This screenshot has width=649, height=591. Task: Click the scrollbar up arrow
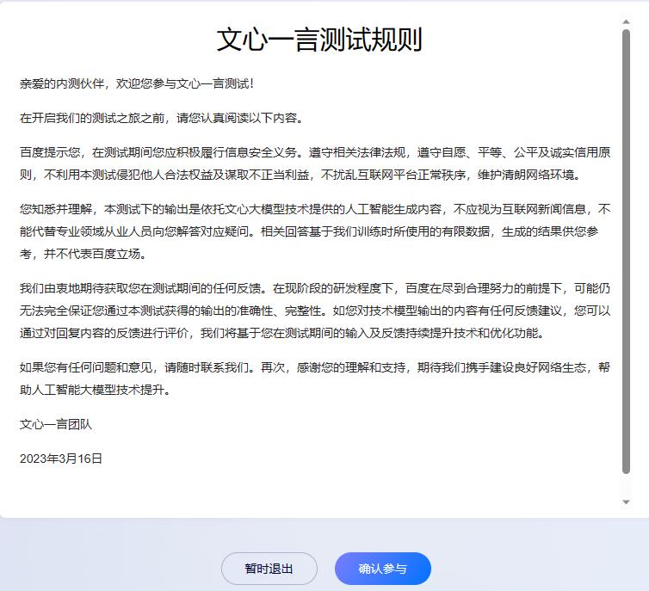point(626,22)
